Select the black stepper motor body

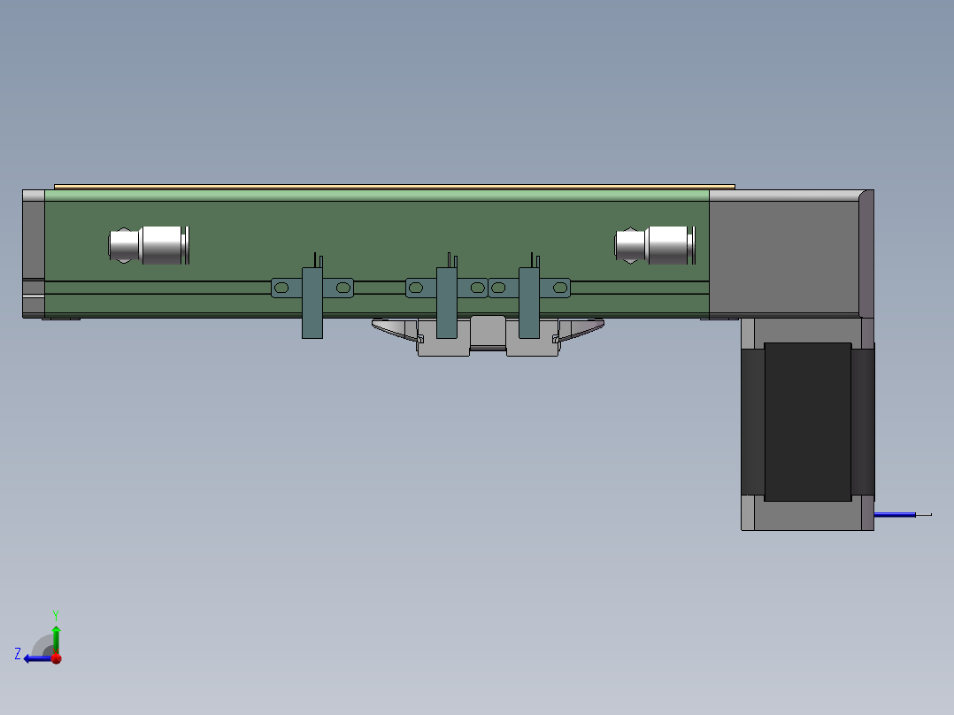[807, 422]
